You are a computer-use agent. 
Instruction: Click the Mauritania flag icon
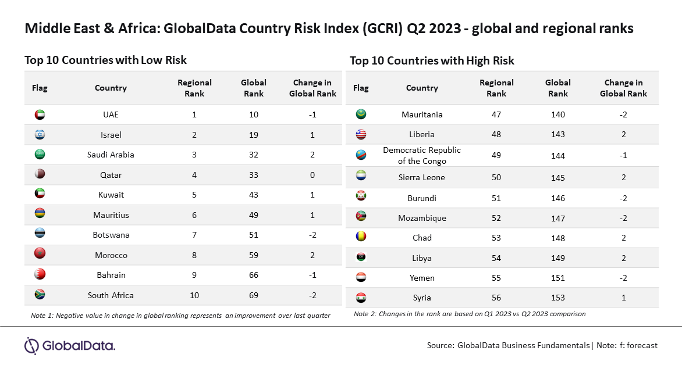[x=361, y=114]
